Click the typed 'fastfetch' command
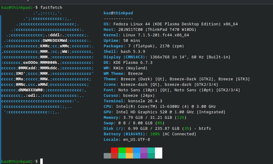The width and height of the screenshot is (273, 164). [x=51, y=8]
